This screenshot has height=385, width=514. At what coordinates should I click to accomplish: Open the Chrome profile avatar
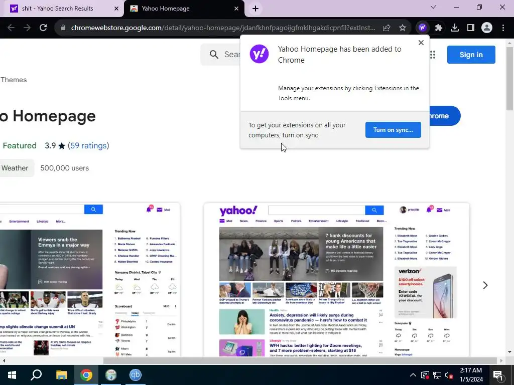pyautogui.click(x=487, y=28)
